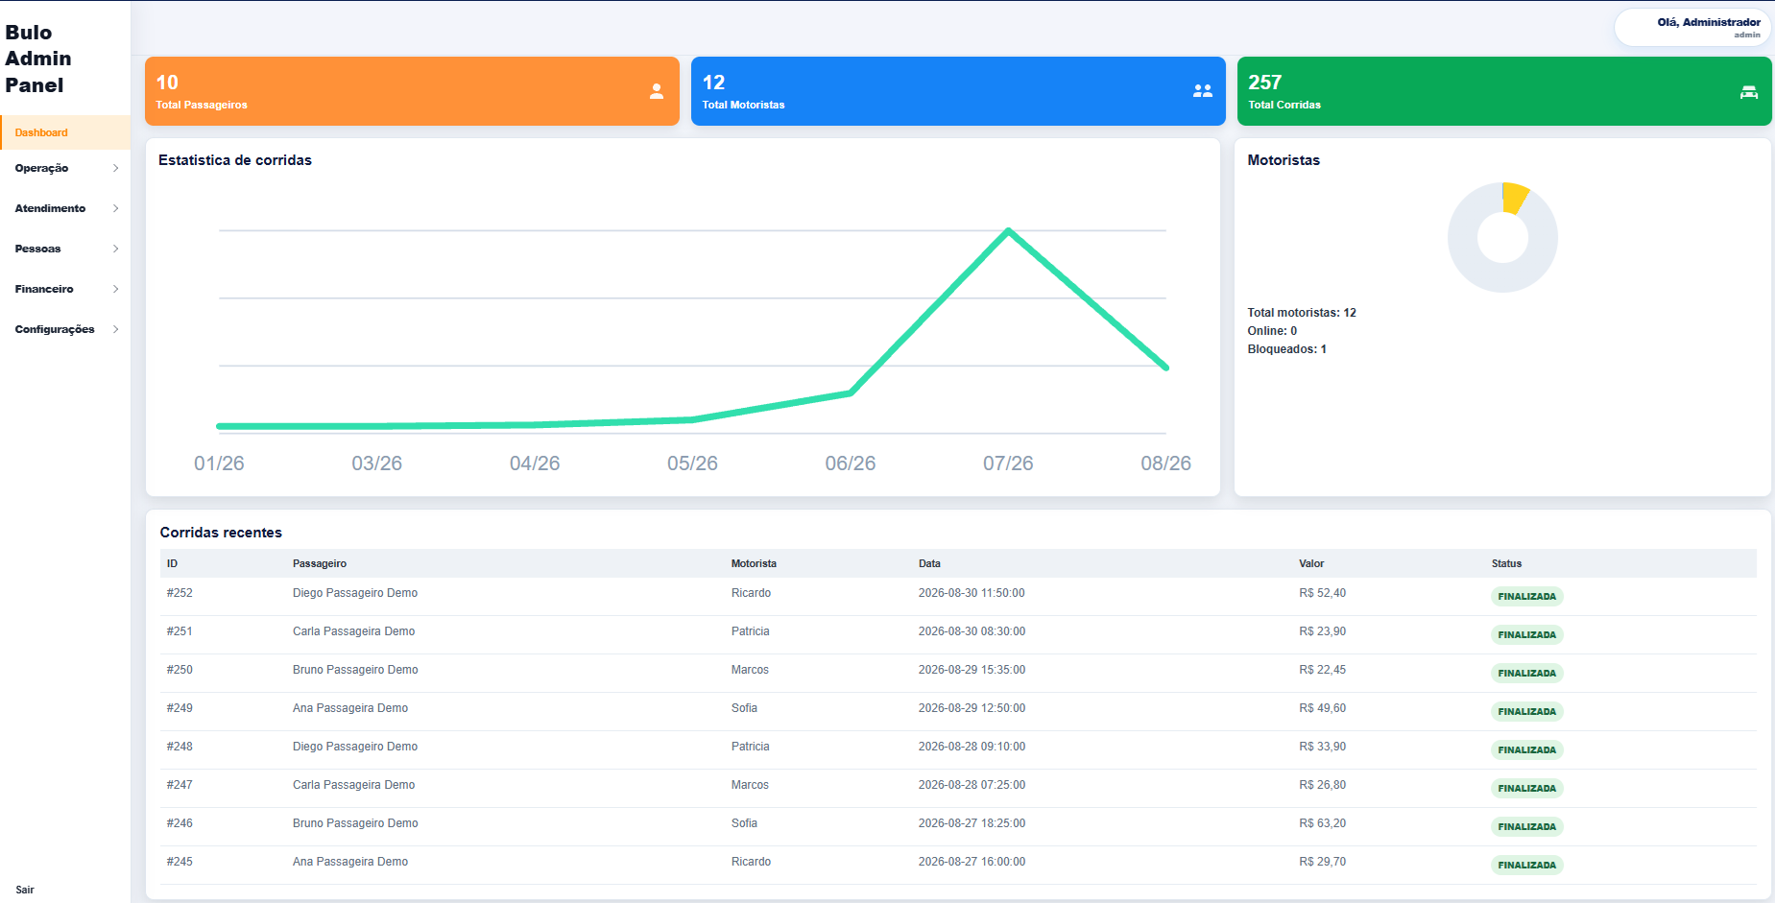Click the passenger icon in orange card
This screenshot has width=1775, height=903.
[657, 91]
